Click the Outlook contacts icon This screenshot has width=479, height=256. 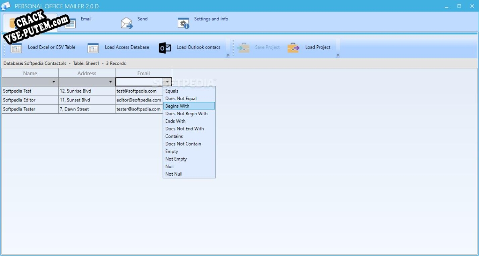(165, 48)
